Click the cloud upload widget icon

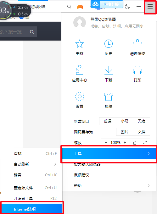pyautogui.click(x=96, y=4)
